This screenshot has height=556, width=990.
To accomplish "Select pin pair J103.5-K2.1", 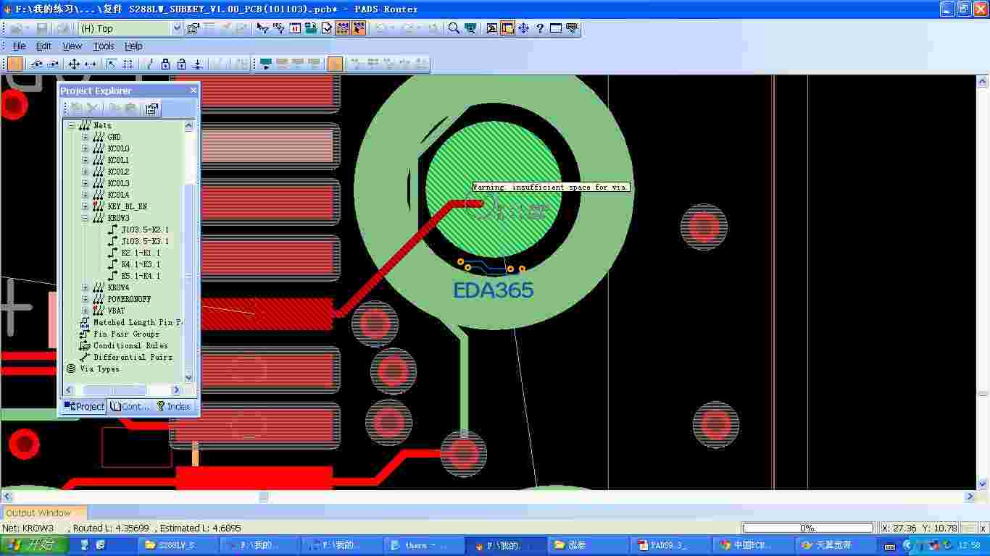I will (145, 229).
